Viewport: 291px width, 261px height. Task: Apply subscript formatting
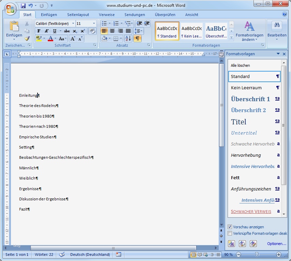75,31
